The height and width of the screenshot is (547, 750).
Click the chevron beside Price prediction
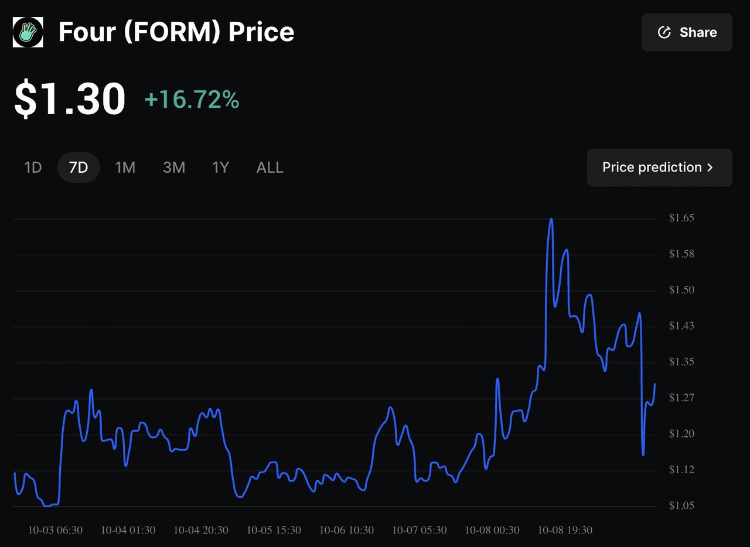[x=710, y=167]
